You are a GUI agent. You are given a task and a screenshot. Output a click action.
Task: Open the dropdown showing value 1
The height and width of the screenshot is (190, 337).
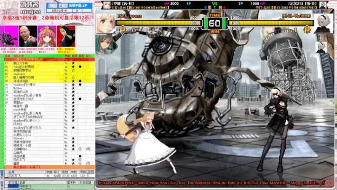click(x=52, y=5)
